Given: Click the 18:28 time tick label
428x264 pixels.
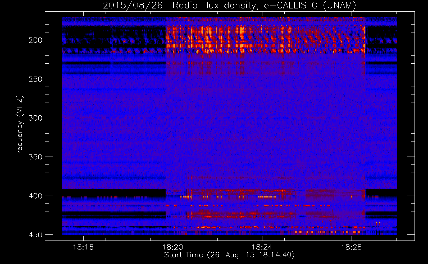Looking at the screenshot, I should point(351,247).
